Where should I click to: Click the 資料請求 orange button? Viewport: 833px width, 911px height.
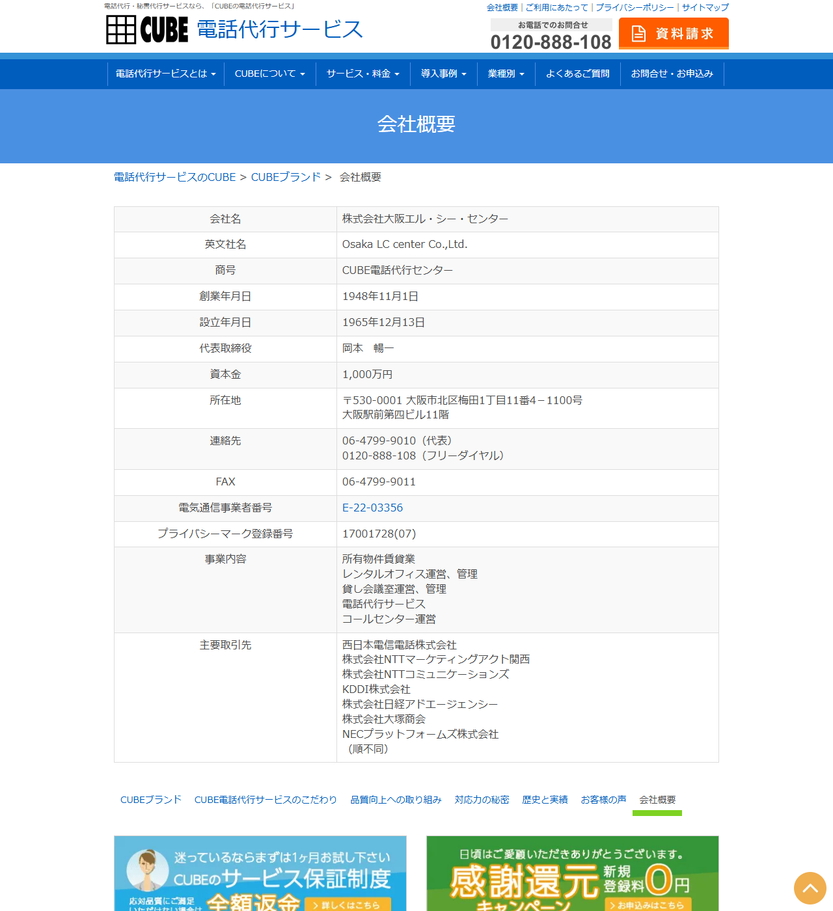point(674,33)
